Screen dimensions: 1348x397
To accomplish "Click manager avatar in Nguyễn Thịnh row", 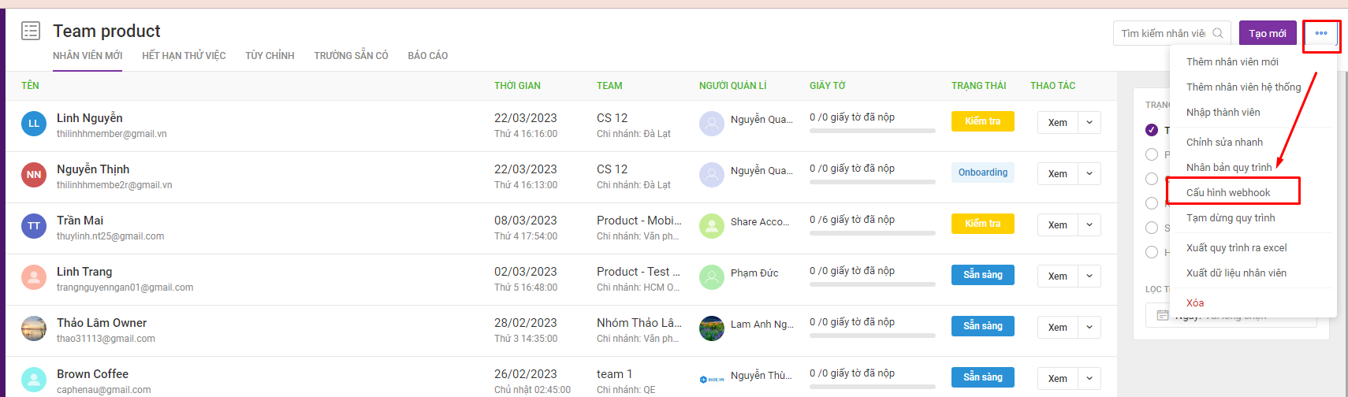I will [x=712, y=175].
